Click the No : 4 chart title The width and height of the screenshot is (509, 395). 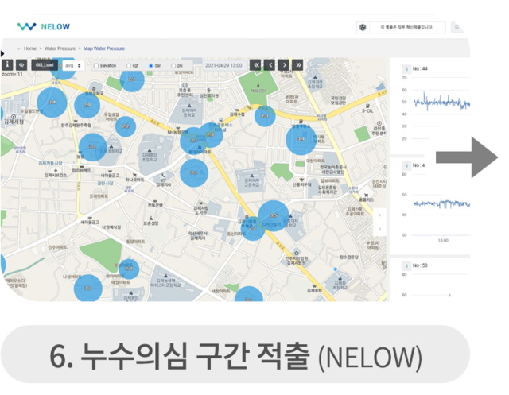point(419,165)
